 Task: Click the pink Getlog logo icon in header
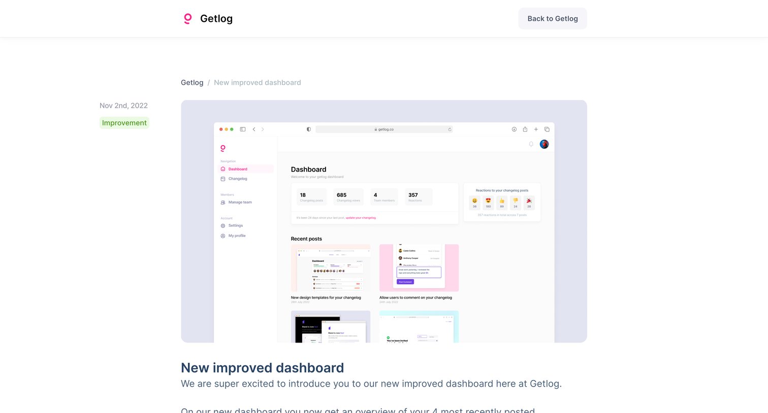click(x=188, y=19)
